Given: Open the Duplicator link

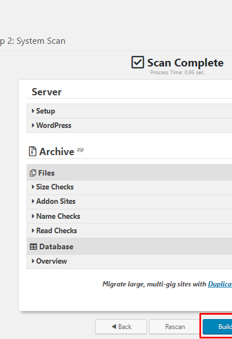Looking at the screenshot, I should (220, 284).
